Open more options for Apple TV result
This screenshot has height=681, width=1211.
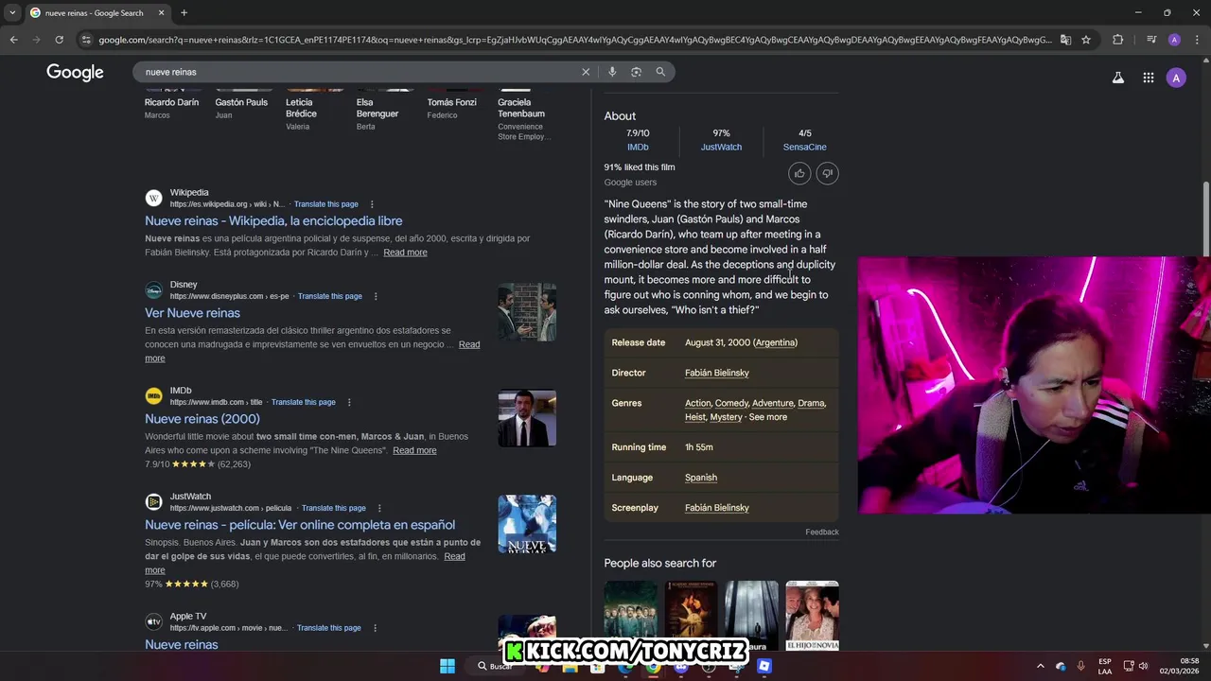pos(375,628)
